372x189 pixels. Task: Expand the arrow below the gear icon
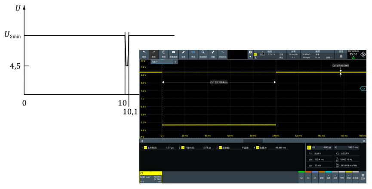[x=250, y=57]
